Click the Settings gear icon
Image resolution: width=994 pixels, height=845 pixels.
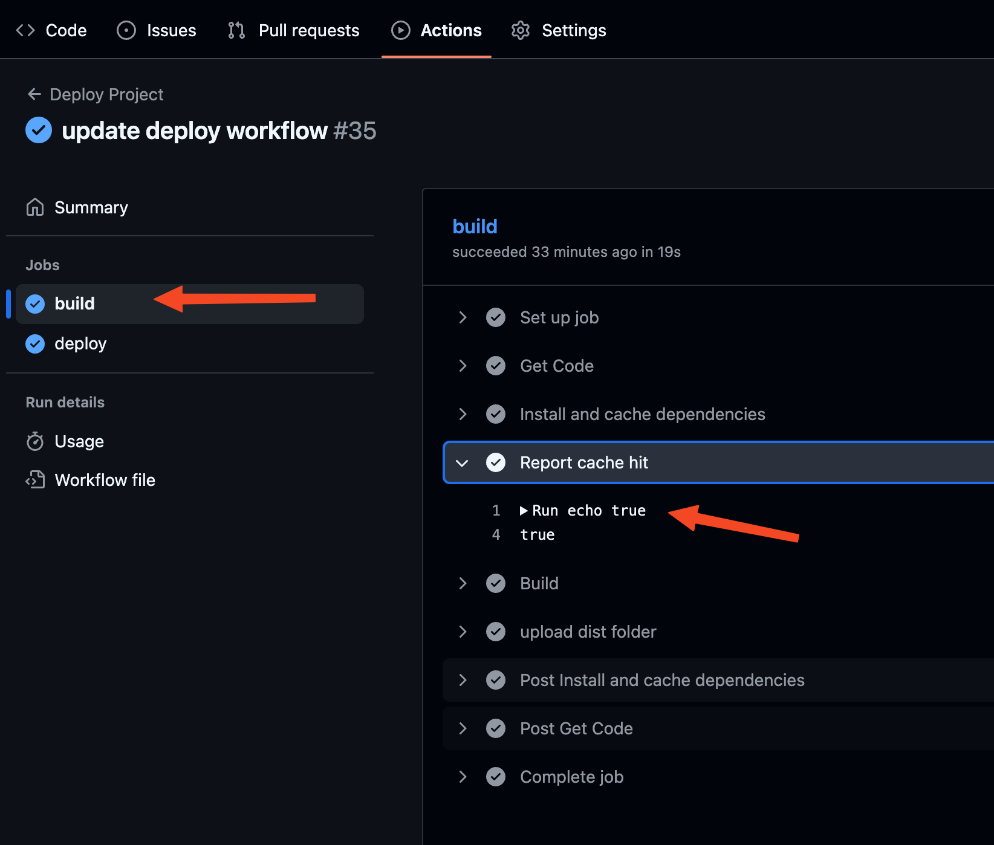coord(520,30)
